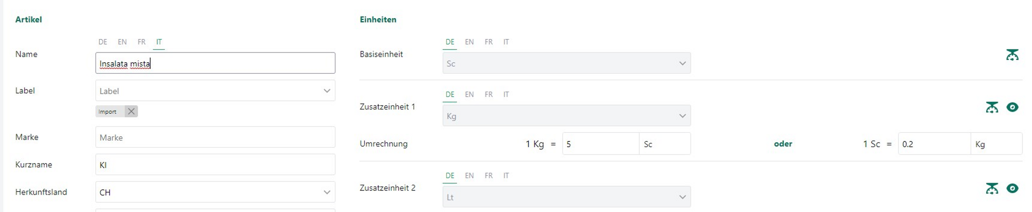Select FR language tab for Name
Viewport: 1032px width, 212px height.
point(141,42)
